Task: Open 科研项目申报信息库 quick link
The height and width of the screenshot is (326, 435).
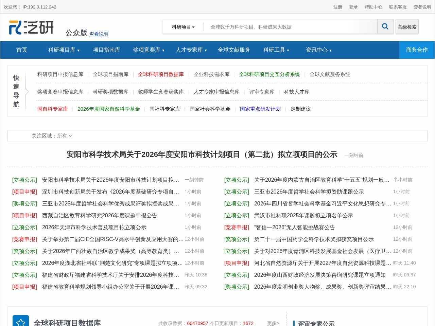Action: coord(60,74)
